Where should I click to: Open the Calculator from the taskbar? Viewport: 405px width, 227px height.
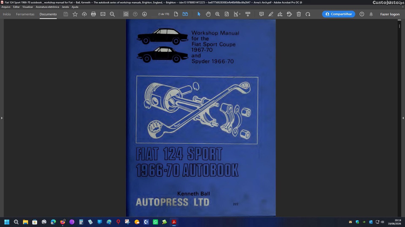[x=81, y=222]
